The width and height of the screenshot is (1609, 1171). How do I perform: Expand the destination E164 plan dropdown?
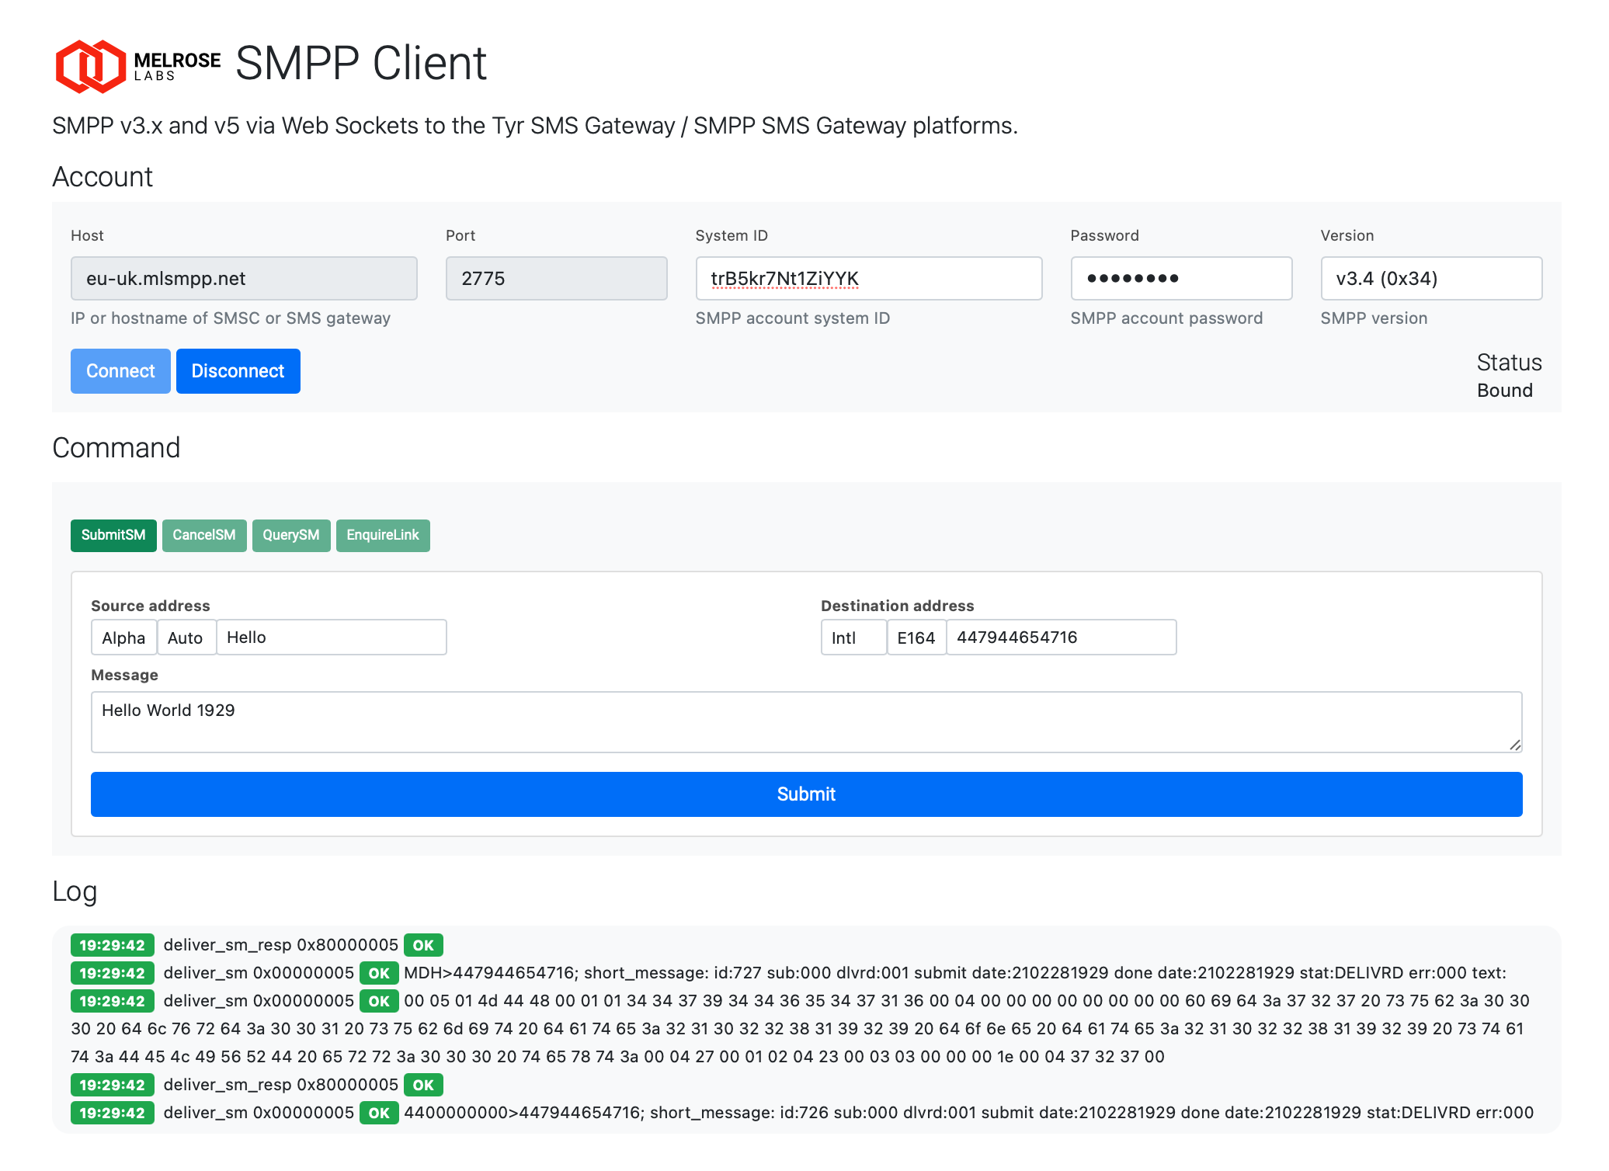point(916,638)
